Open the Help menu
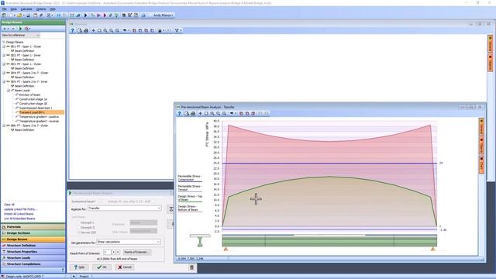 click(53, 9)
